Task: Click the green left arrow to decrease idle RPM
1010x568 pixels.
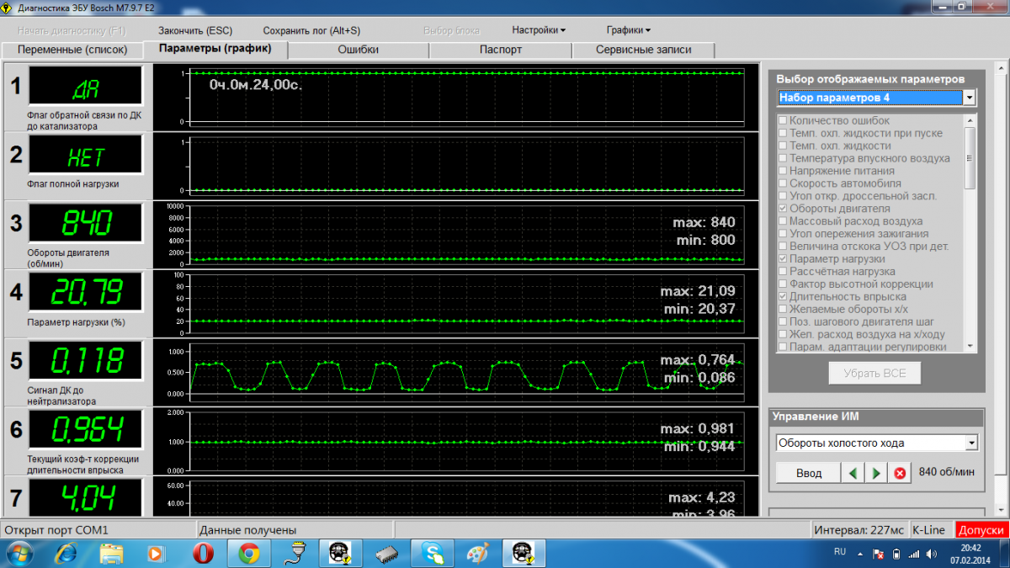Action: pyautogui.click(x=853, y=473)
